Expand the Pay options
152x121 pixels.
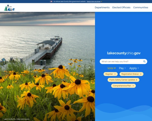point(122,68)
